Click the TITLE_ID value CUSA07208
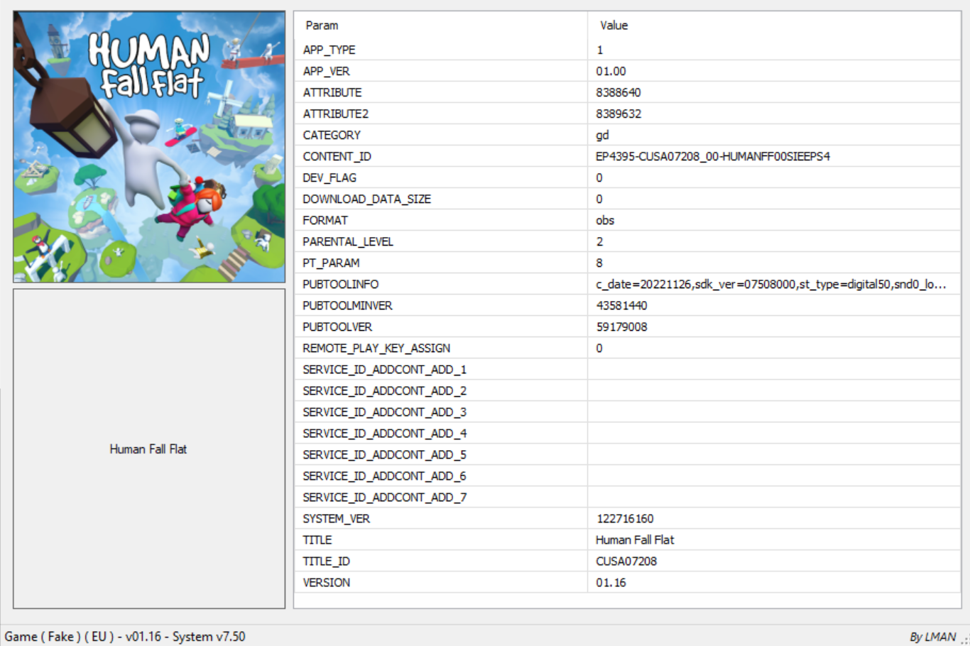 point(626,561)
